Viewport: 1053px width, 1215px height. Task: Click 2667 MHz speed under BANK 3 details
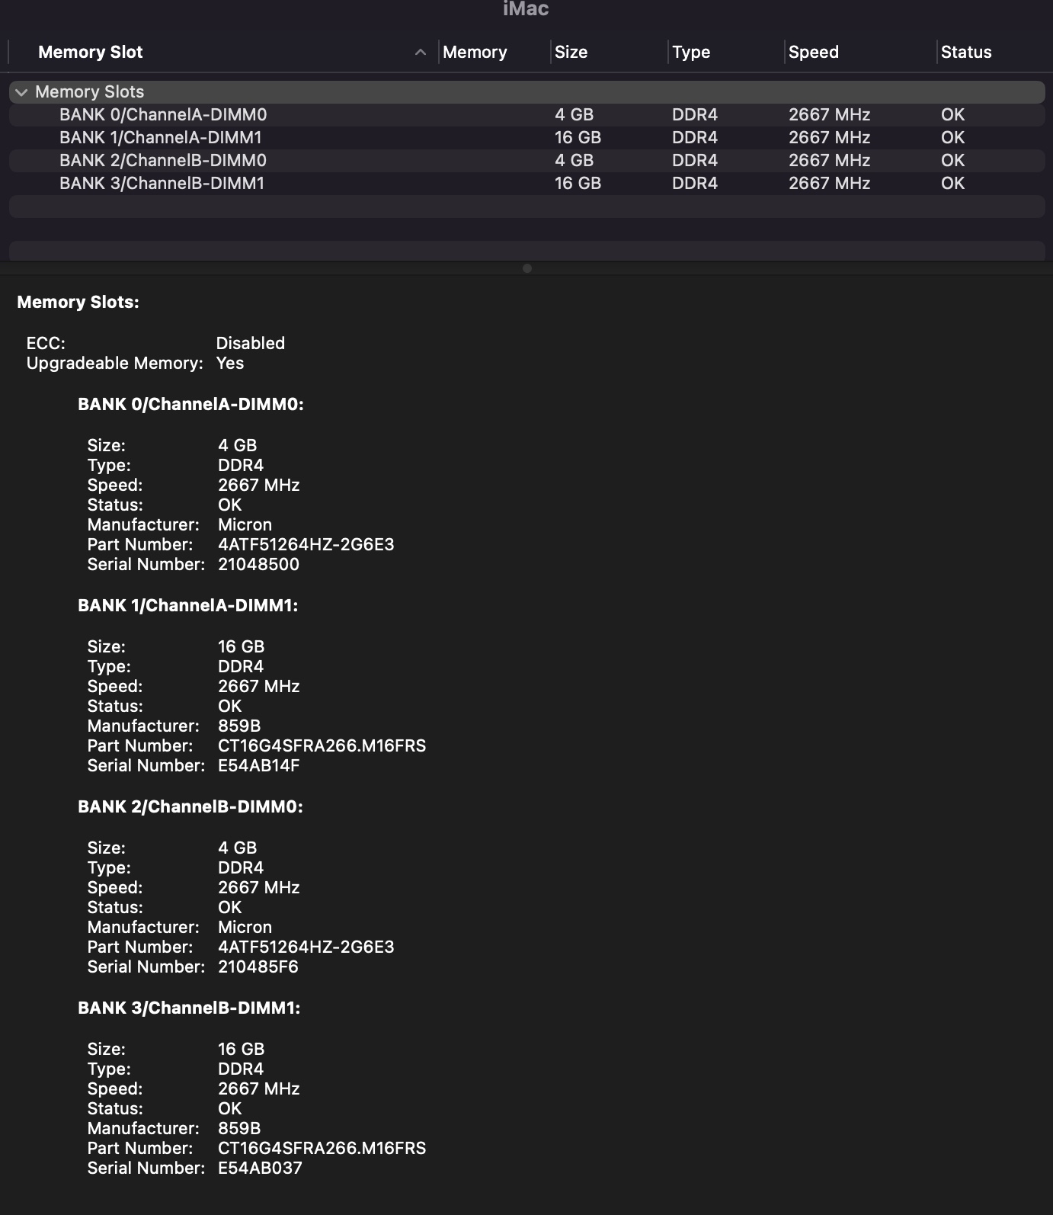258,1088
